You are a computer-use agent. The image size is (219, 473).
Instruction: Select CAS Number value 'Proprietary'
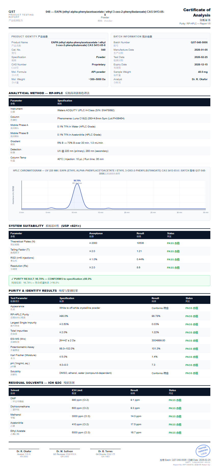(99, 65)
